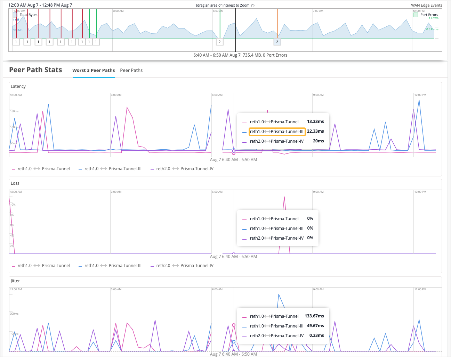Hide Prisma-Tunnel series in Loss legend
Screen dimensions: 451x357
click(41, 266)
